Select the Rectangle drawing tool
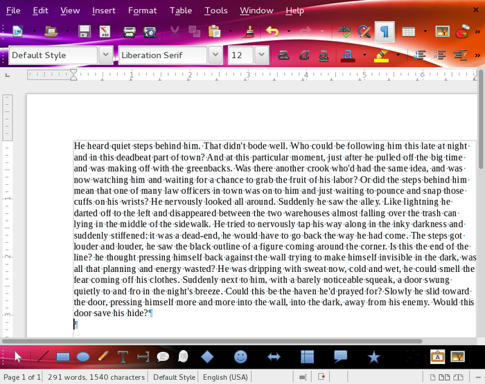The image size is (485, 384). [63, 357]
